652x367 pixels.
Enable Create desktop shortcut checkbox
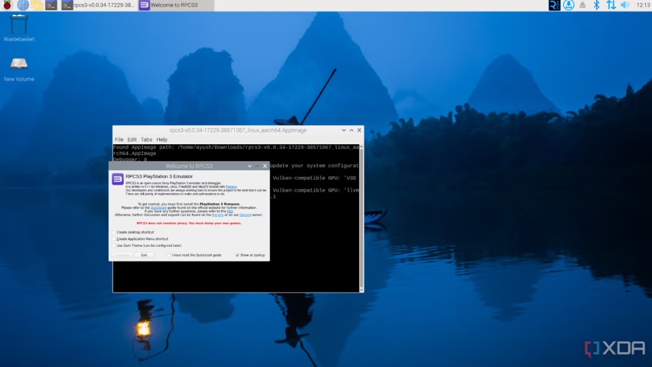coord(114,232)
